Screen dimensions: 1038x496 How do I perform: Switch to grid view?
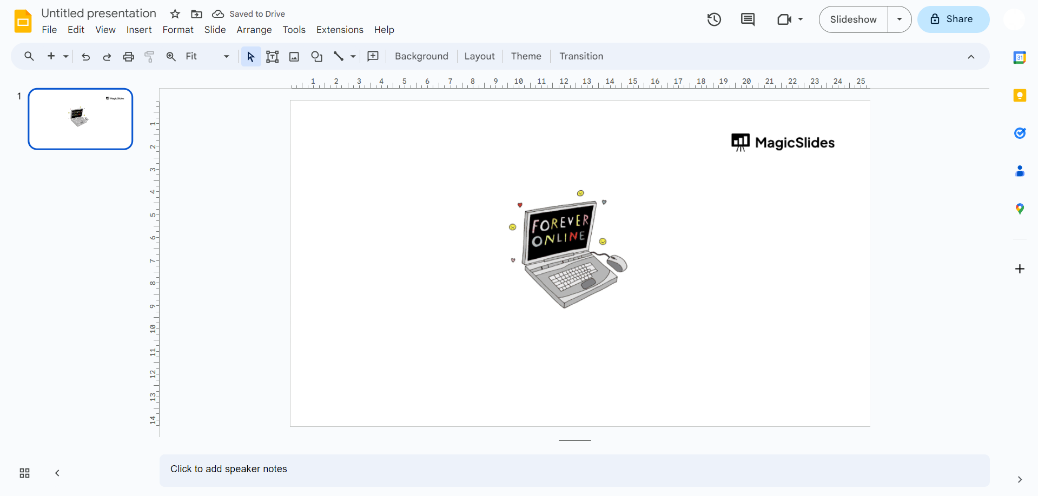(x=25, y=473)
